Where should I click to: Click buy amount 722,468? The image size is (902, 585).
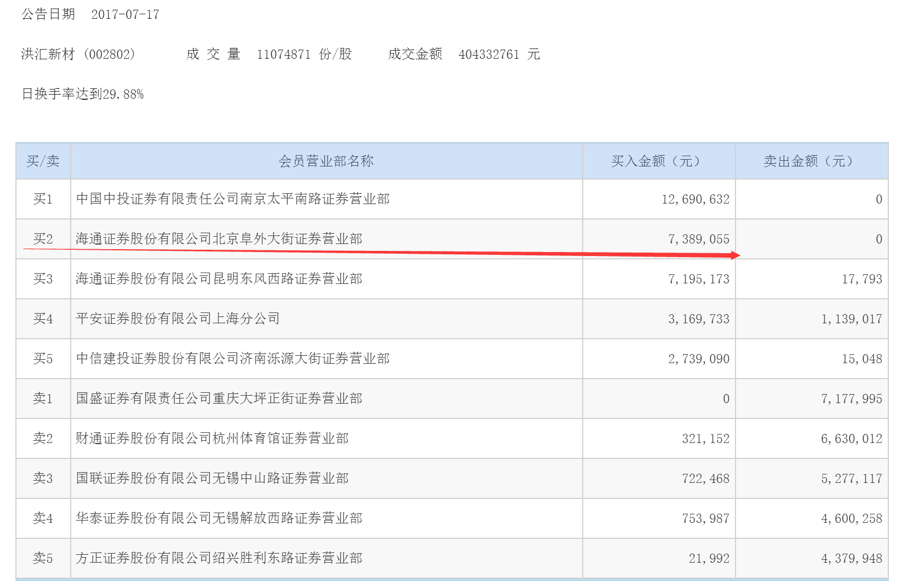click(x=706, y=478)
